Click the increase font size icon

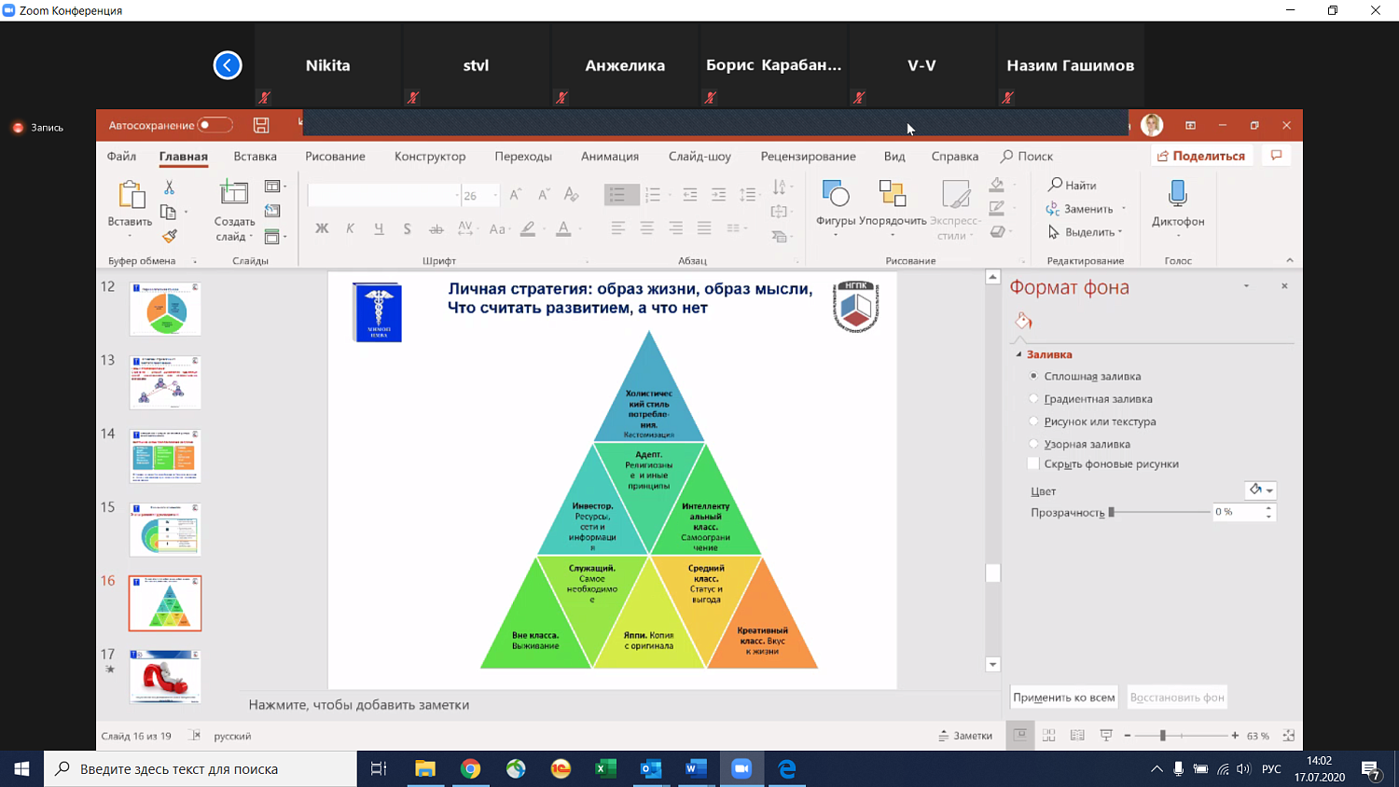[x=517, y=194]
